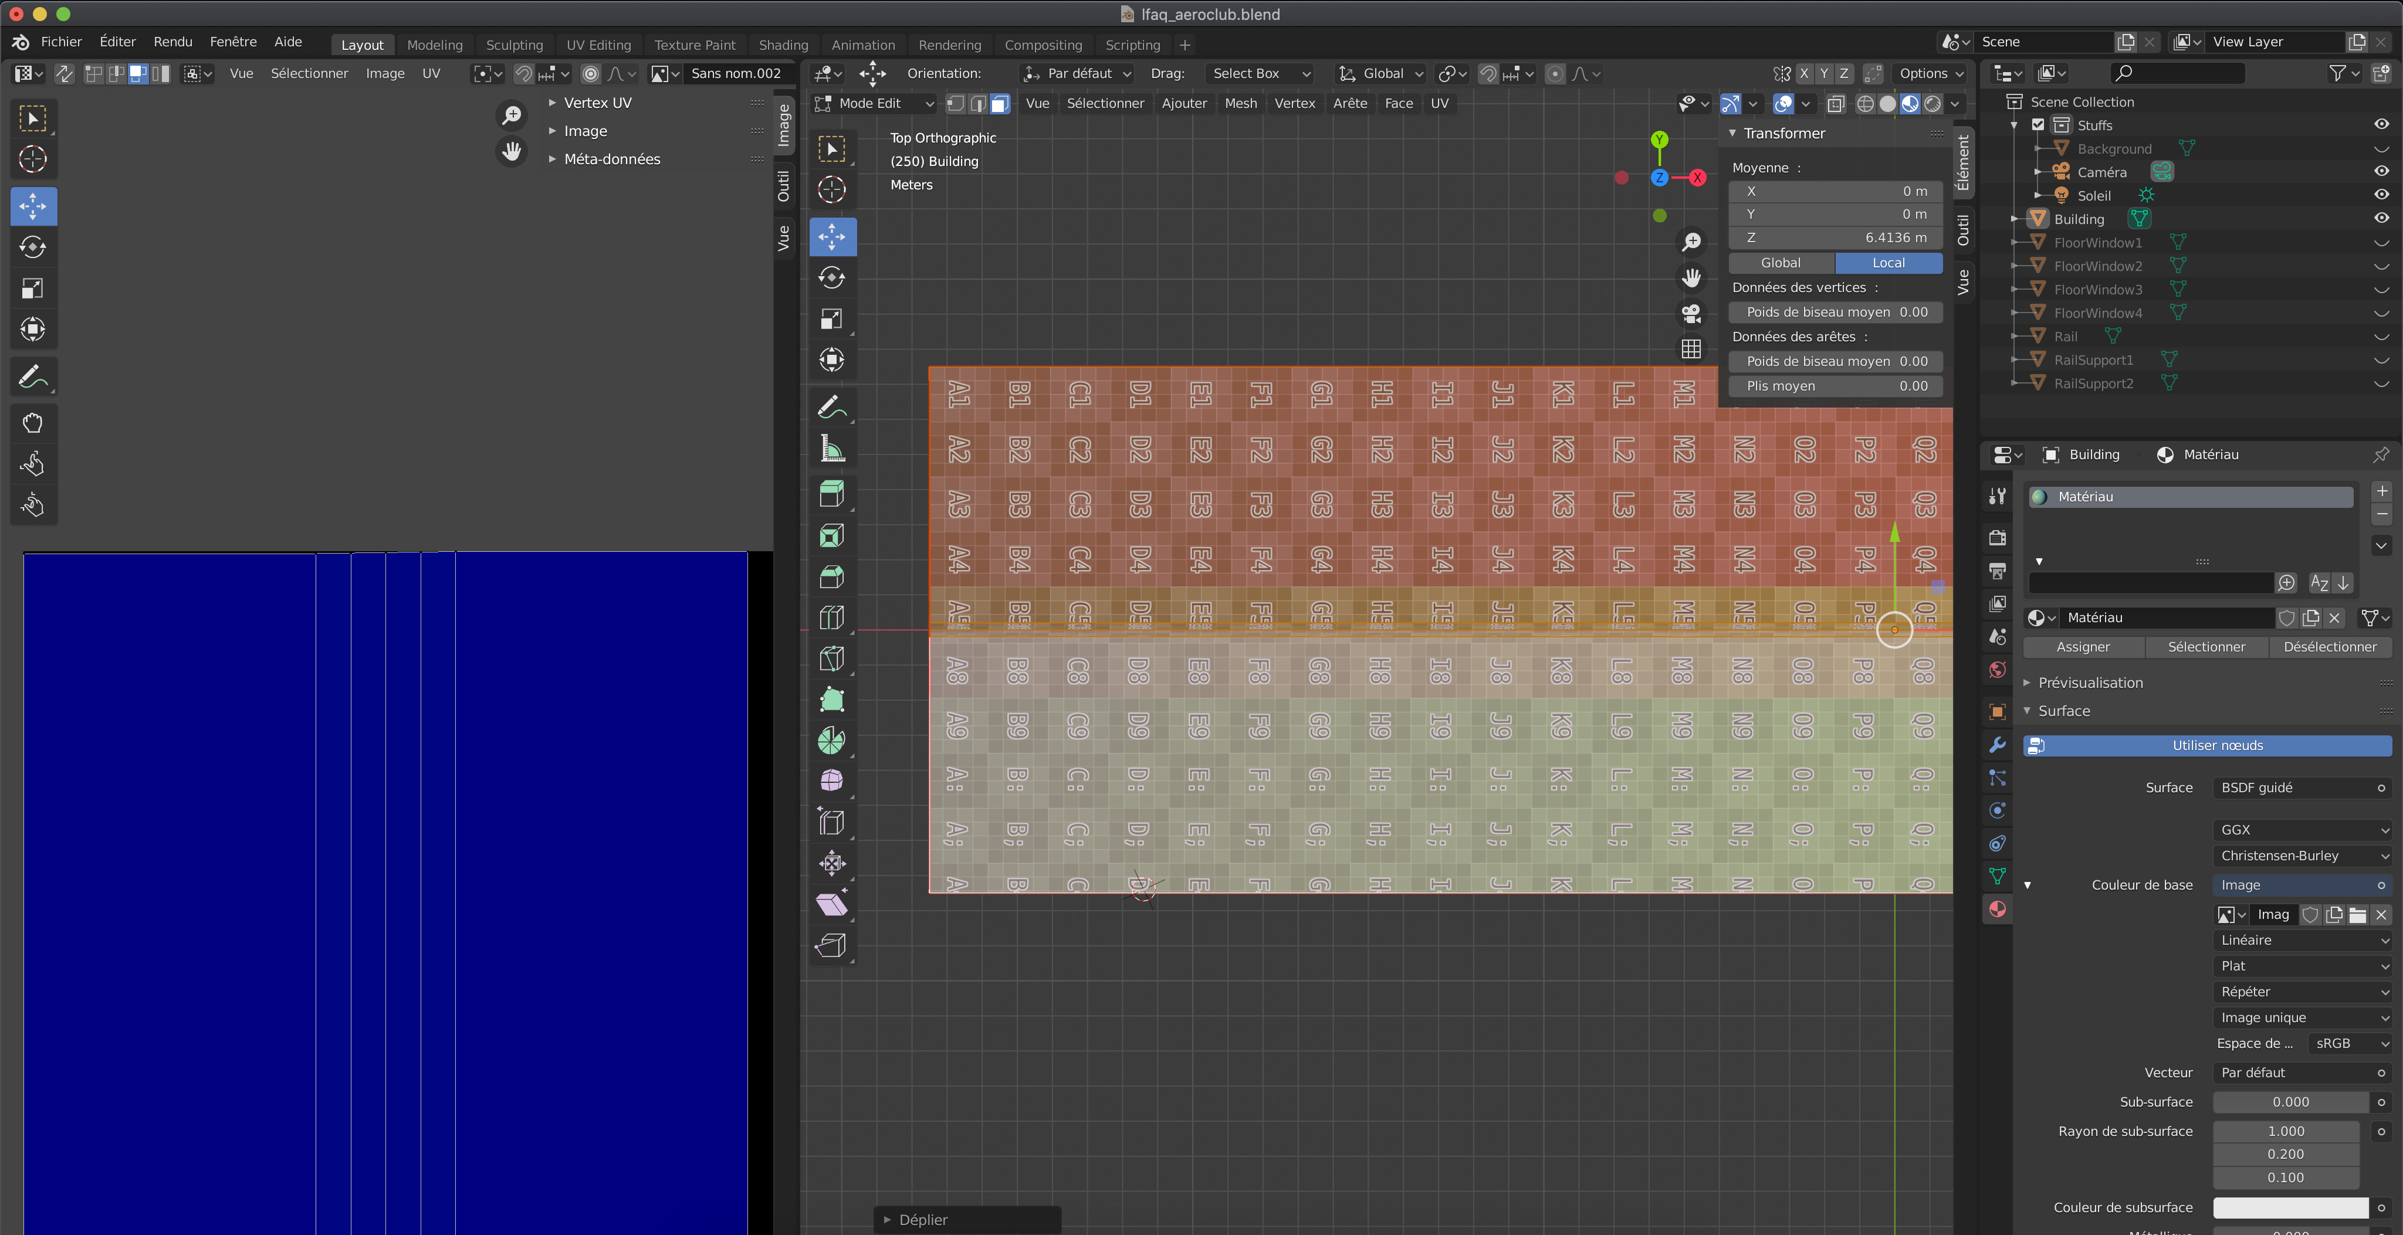The image size is (2403, 1235).
Task: Toggle visibility of the Building object
Action: [x=2381, y=218]
